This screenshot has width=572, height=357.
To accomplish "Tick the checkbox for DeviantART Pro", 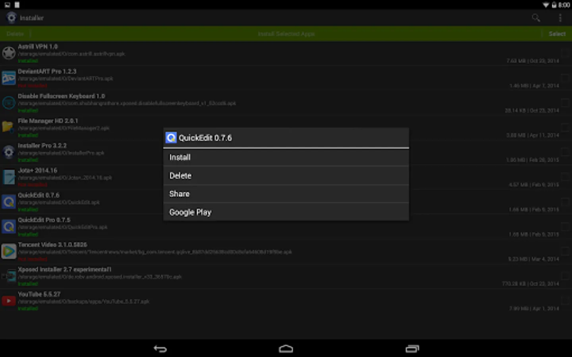I will (565, 78).
